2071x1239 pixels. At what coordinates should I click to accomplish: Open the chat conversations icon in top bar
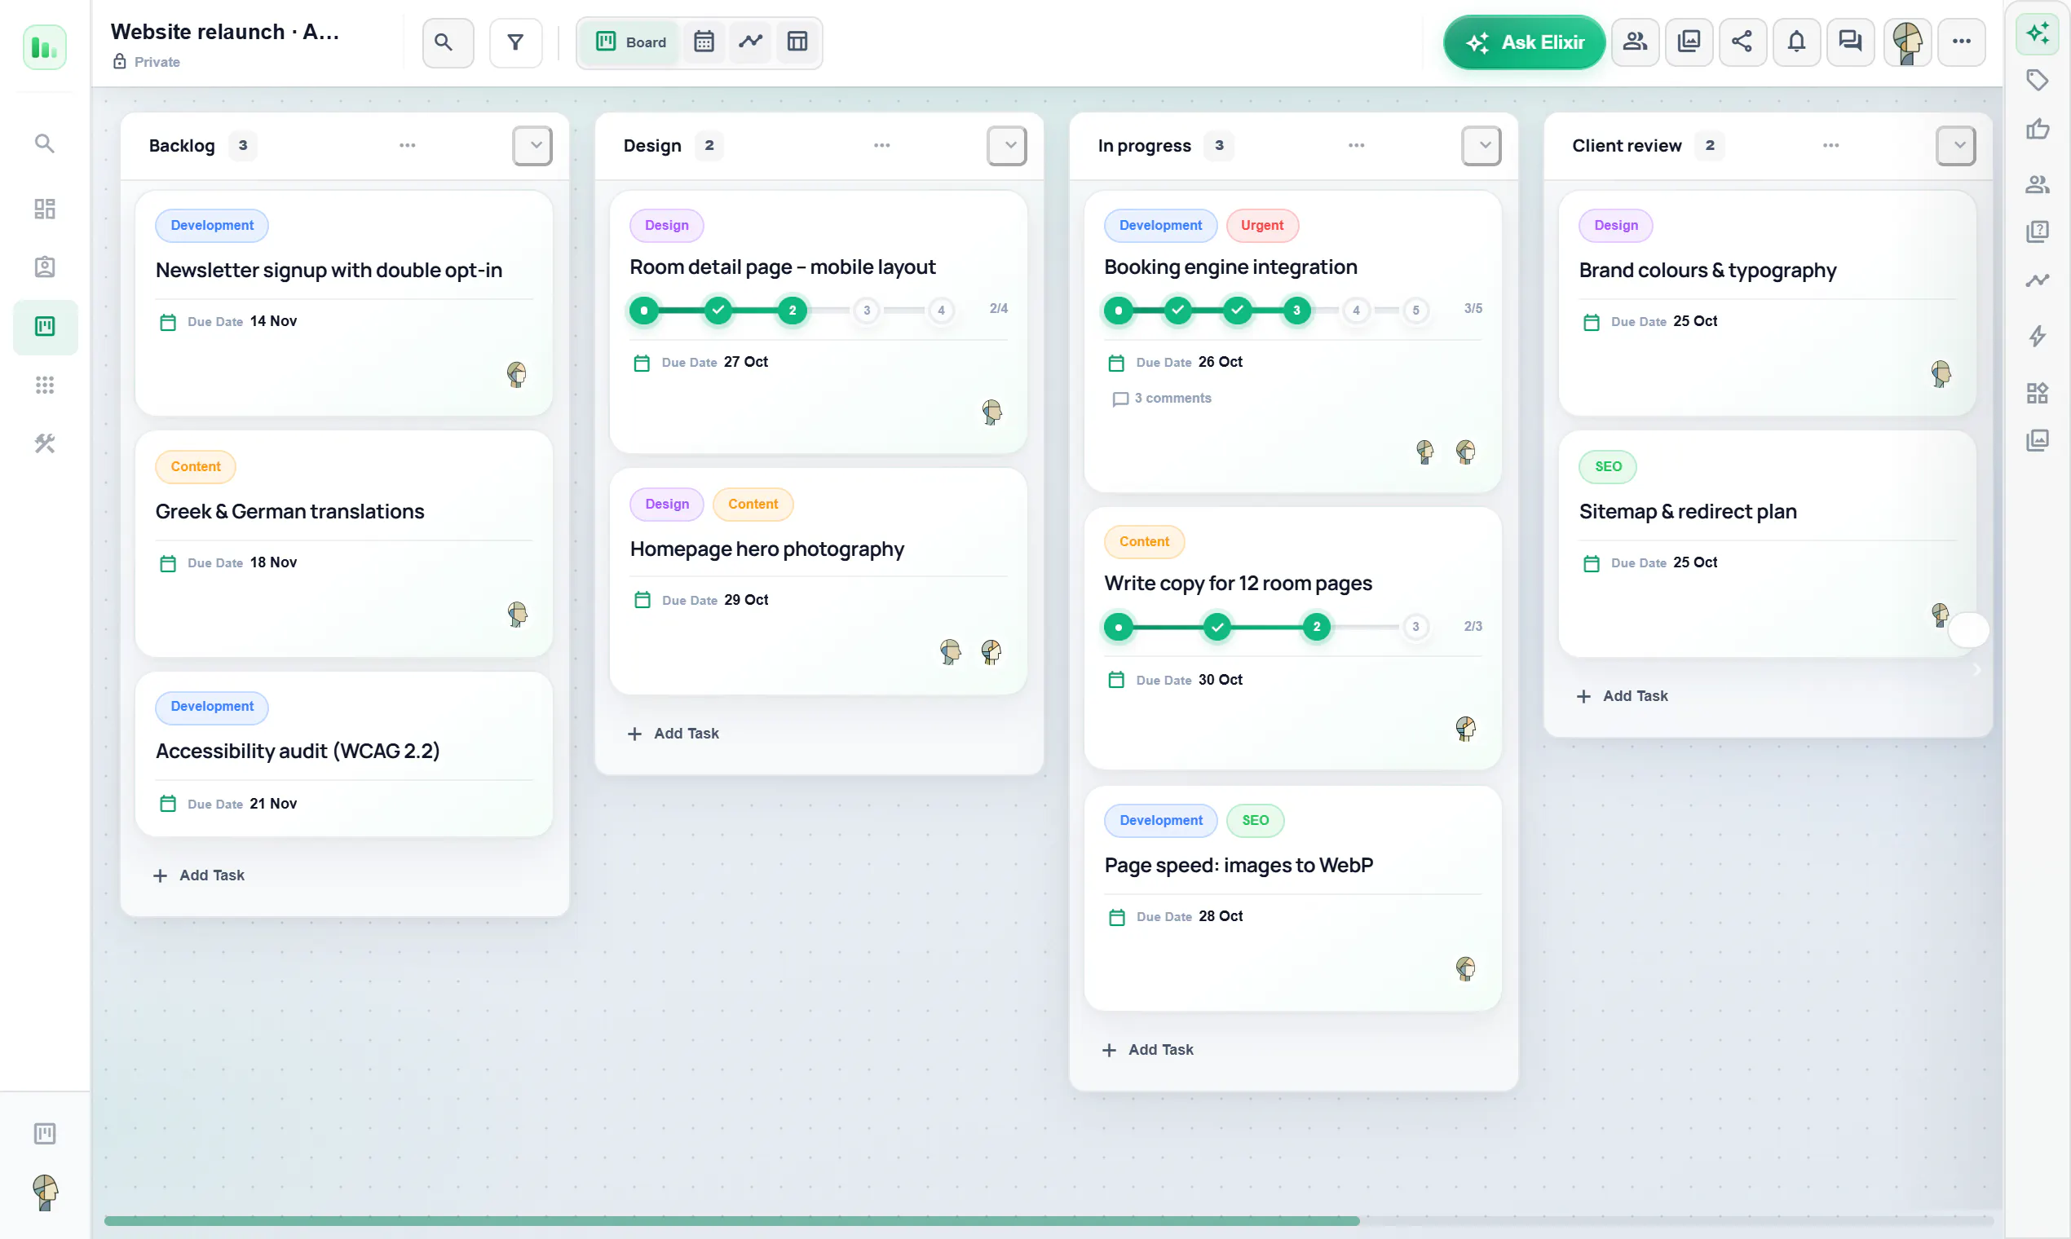pos(1851,42)
